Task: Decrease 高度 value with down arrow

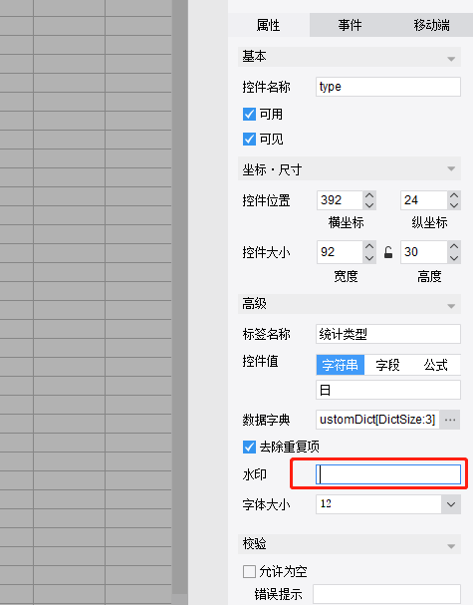Action: point(454,257)
